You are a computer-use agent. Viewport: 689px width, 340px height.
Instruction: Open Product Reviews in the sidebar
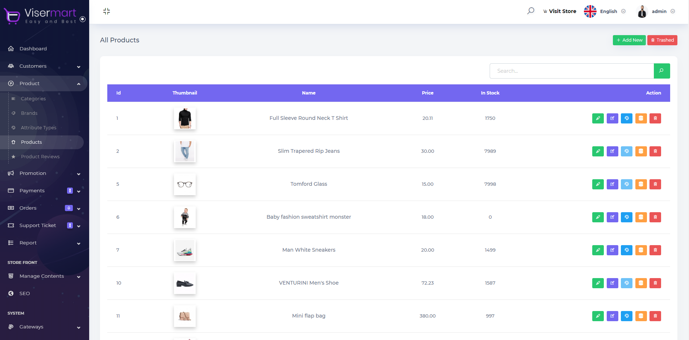pyautogui.click(x=40, y=157)
